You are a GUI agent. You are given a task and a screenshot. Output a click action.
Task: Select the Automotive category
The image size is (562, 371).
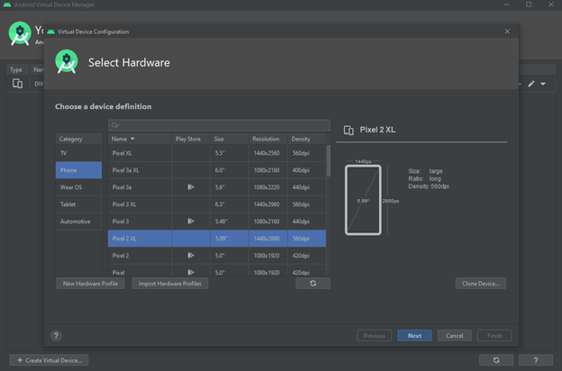(x=78, y=222)
